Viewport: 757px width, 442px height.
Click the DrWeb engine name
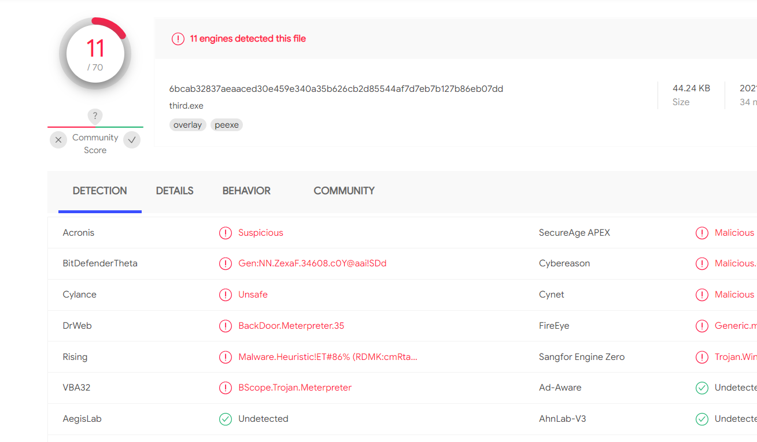click(x=77, y=326)
